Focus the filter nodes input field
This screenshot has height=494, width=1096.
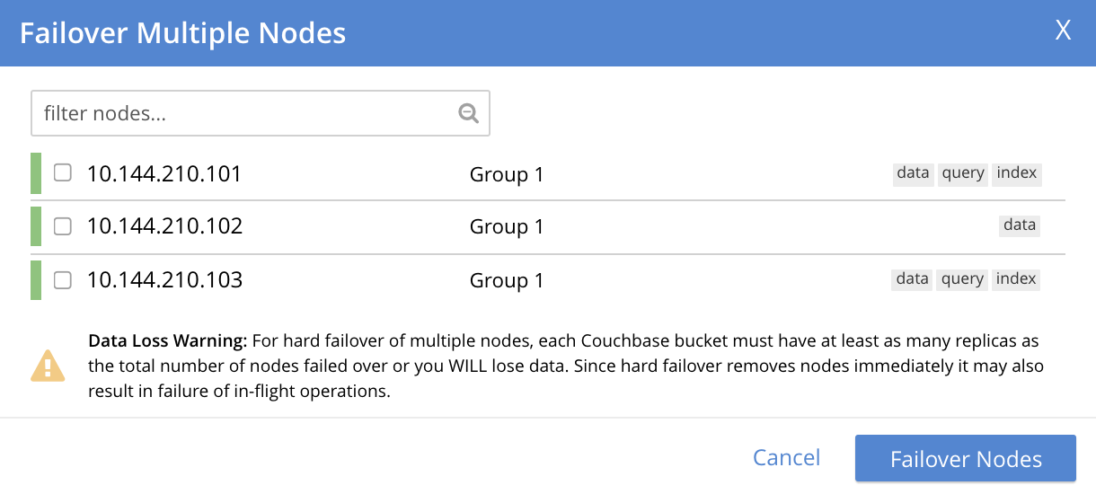[243, 113]
